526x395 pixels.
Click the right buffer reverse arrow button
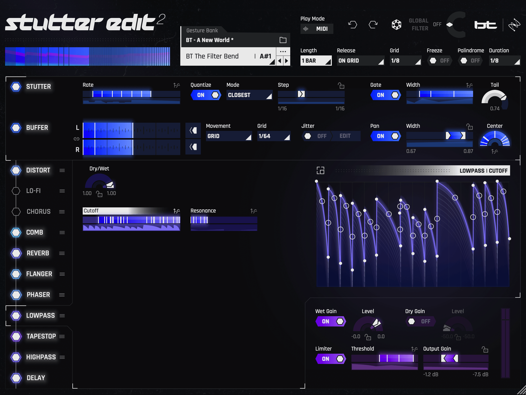[x=193, y=147]
